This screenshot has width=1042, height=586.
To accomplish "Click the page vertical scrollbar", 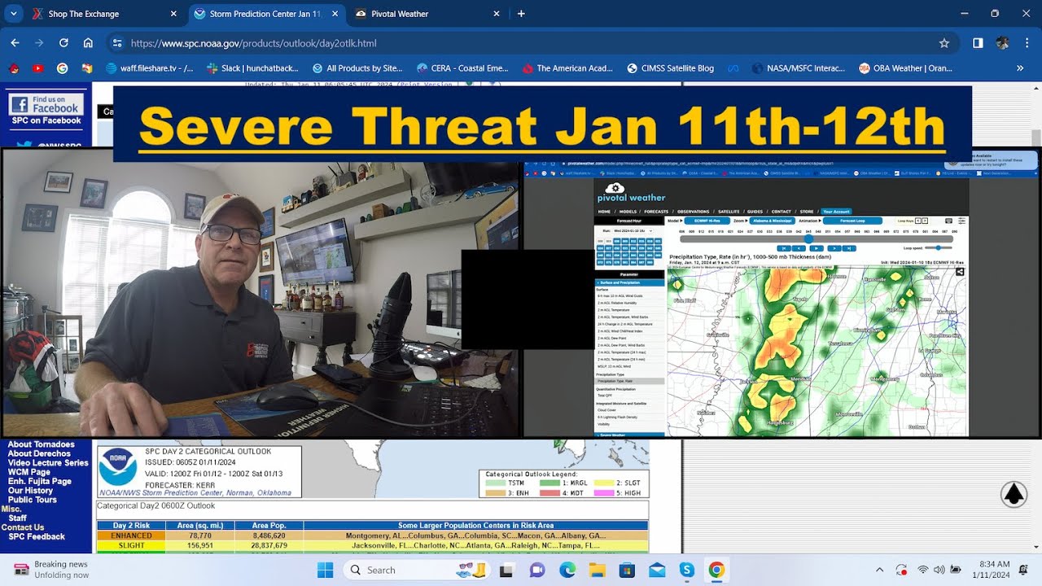I will 1035,137.
